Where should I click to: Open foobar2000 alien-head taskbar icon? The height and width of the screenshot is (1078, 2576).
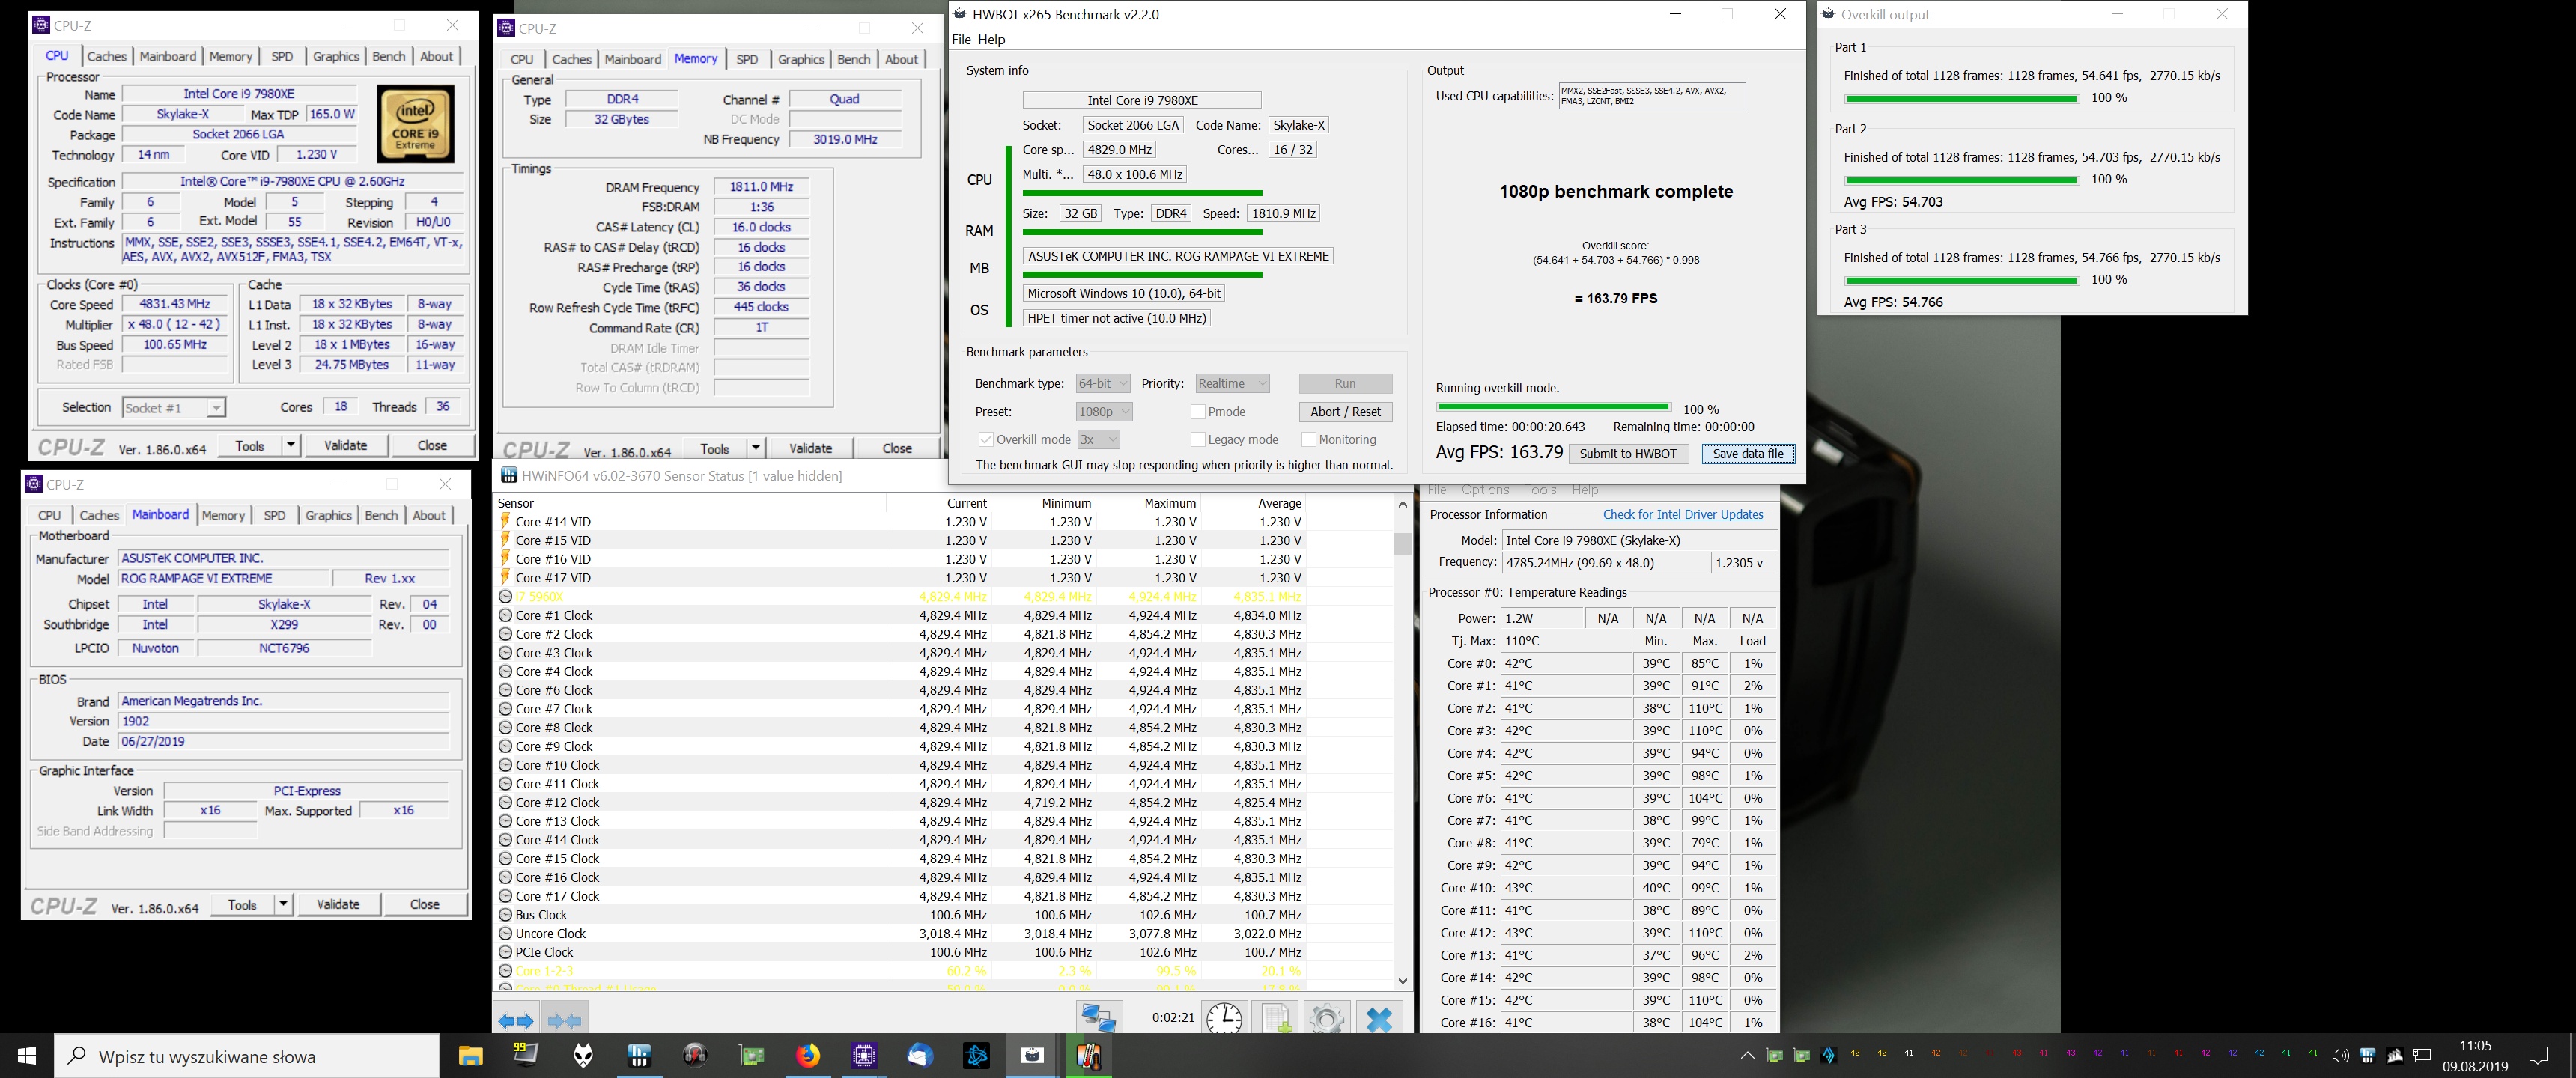point(583,1056)
